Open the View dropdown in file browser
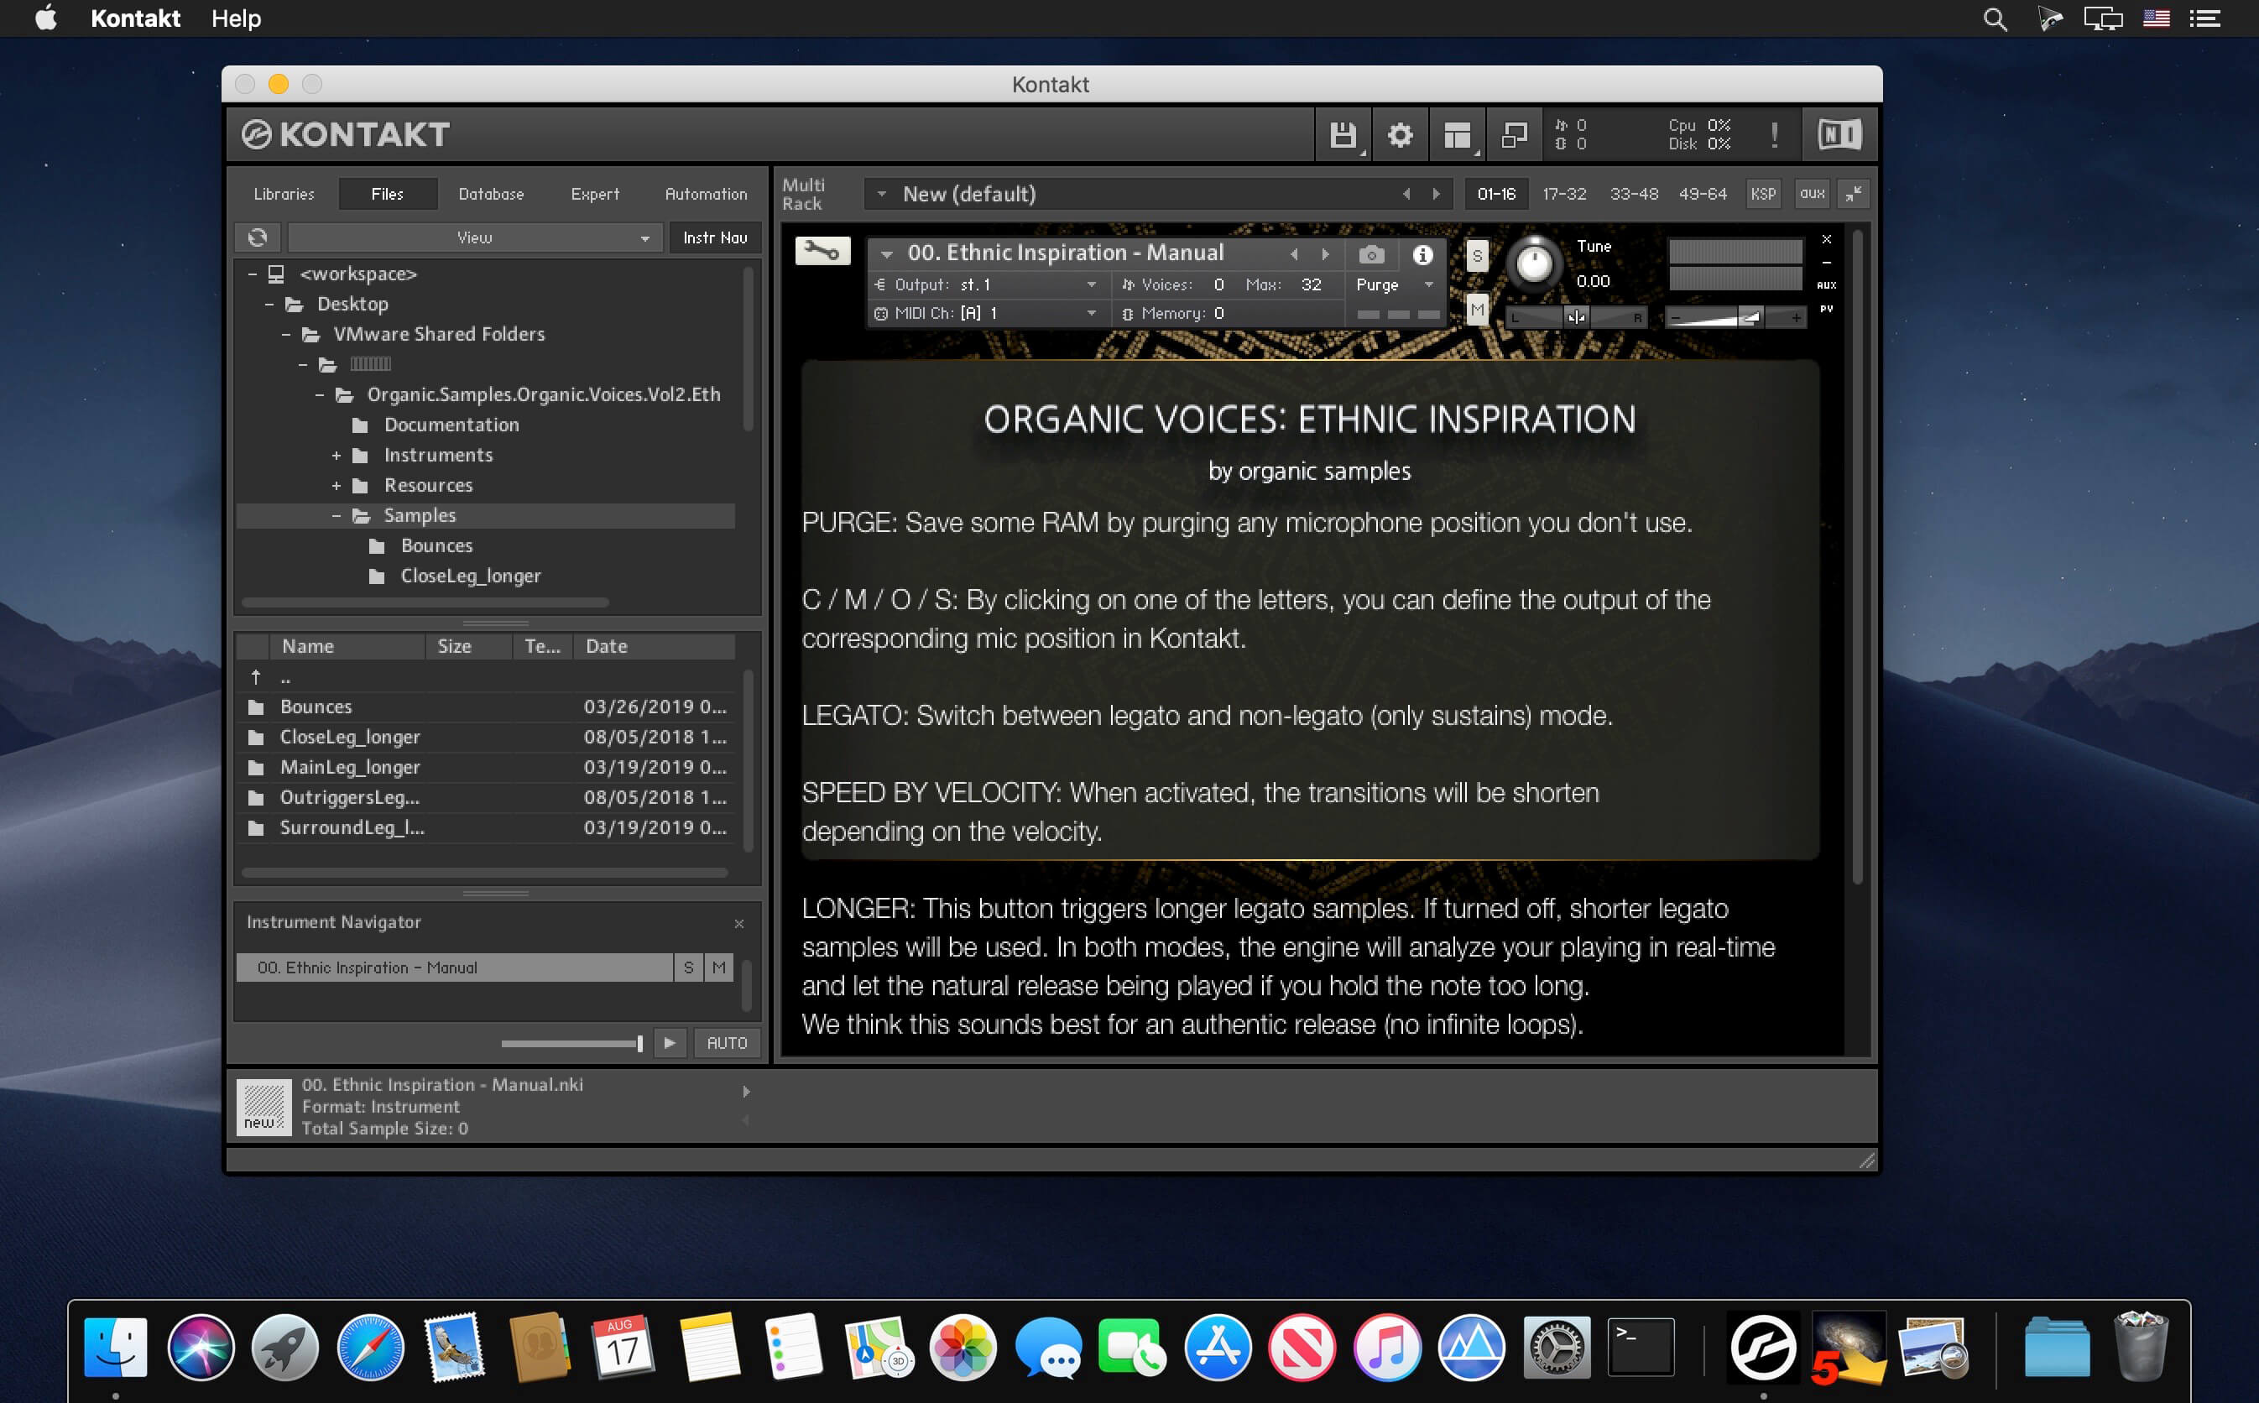The image size is (2259, 1403). [x=475, y=237]
